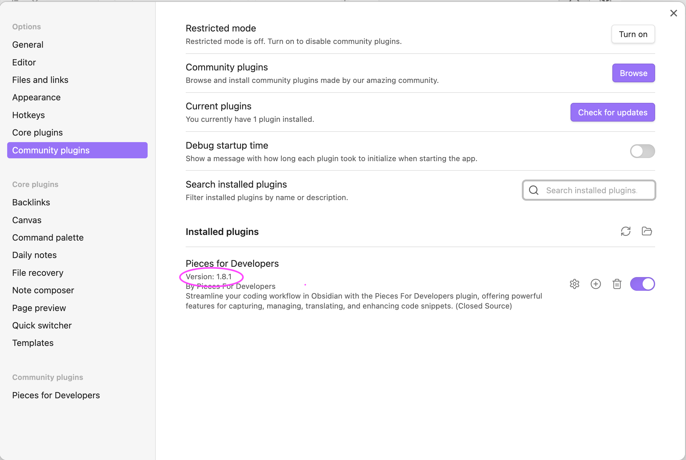Viewport: 686px width, 460px height.
Task: Open Templates settings
Action: point(33,343)
